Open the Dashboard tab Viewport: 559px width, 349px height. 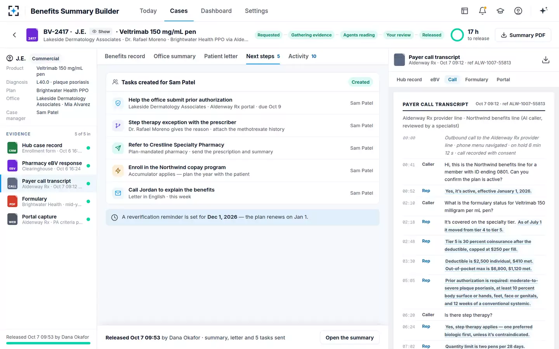point(216,11)
